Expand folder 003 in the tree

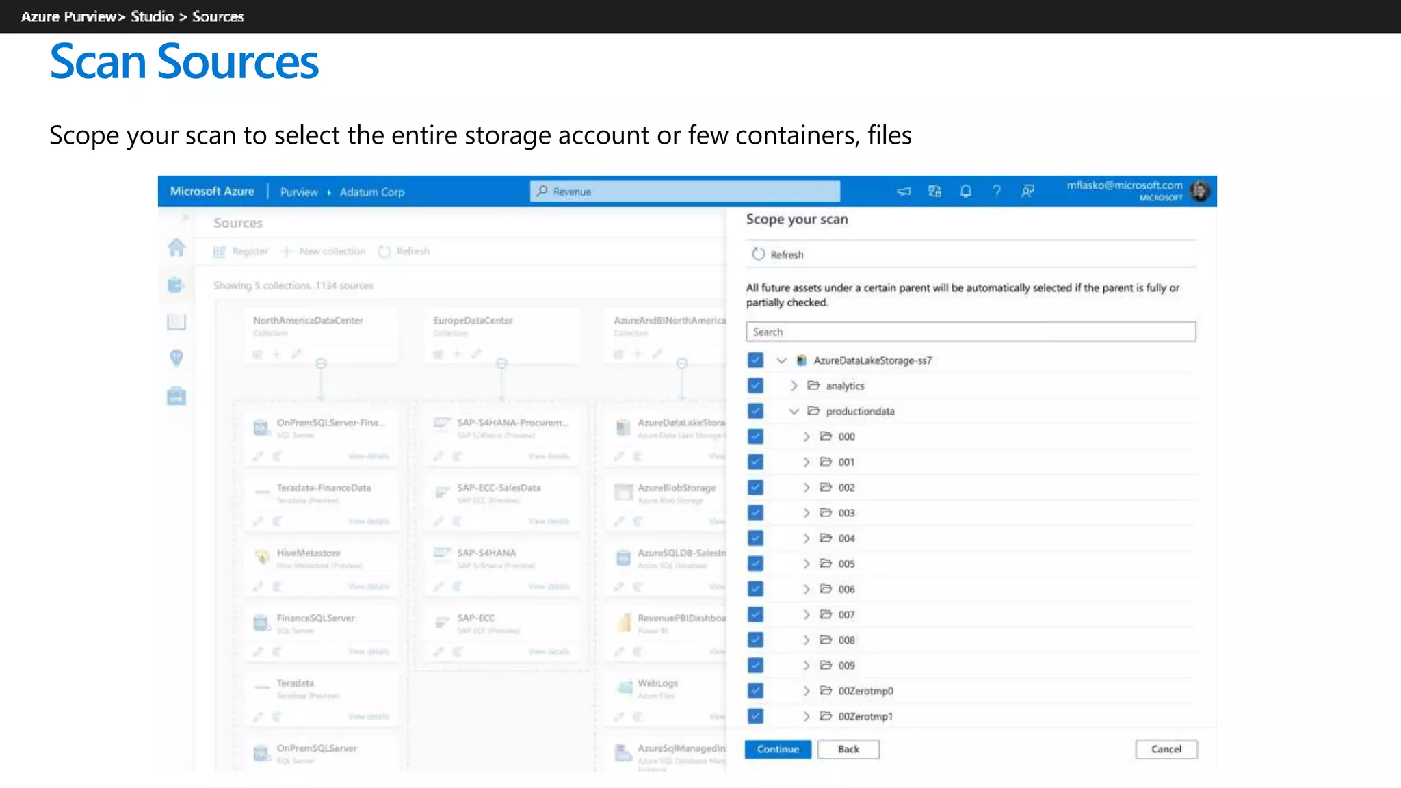click(806, 513)
